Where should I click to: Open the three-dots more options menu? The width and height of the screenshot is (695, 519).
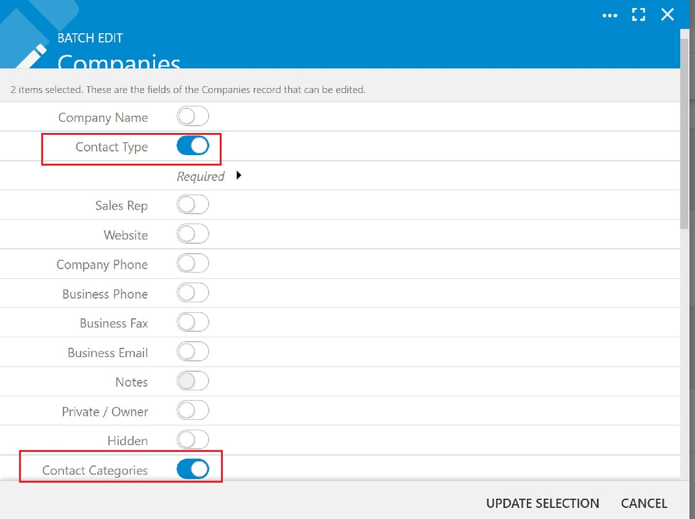(x=609, y=16)
